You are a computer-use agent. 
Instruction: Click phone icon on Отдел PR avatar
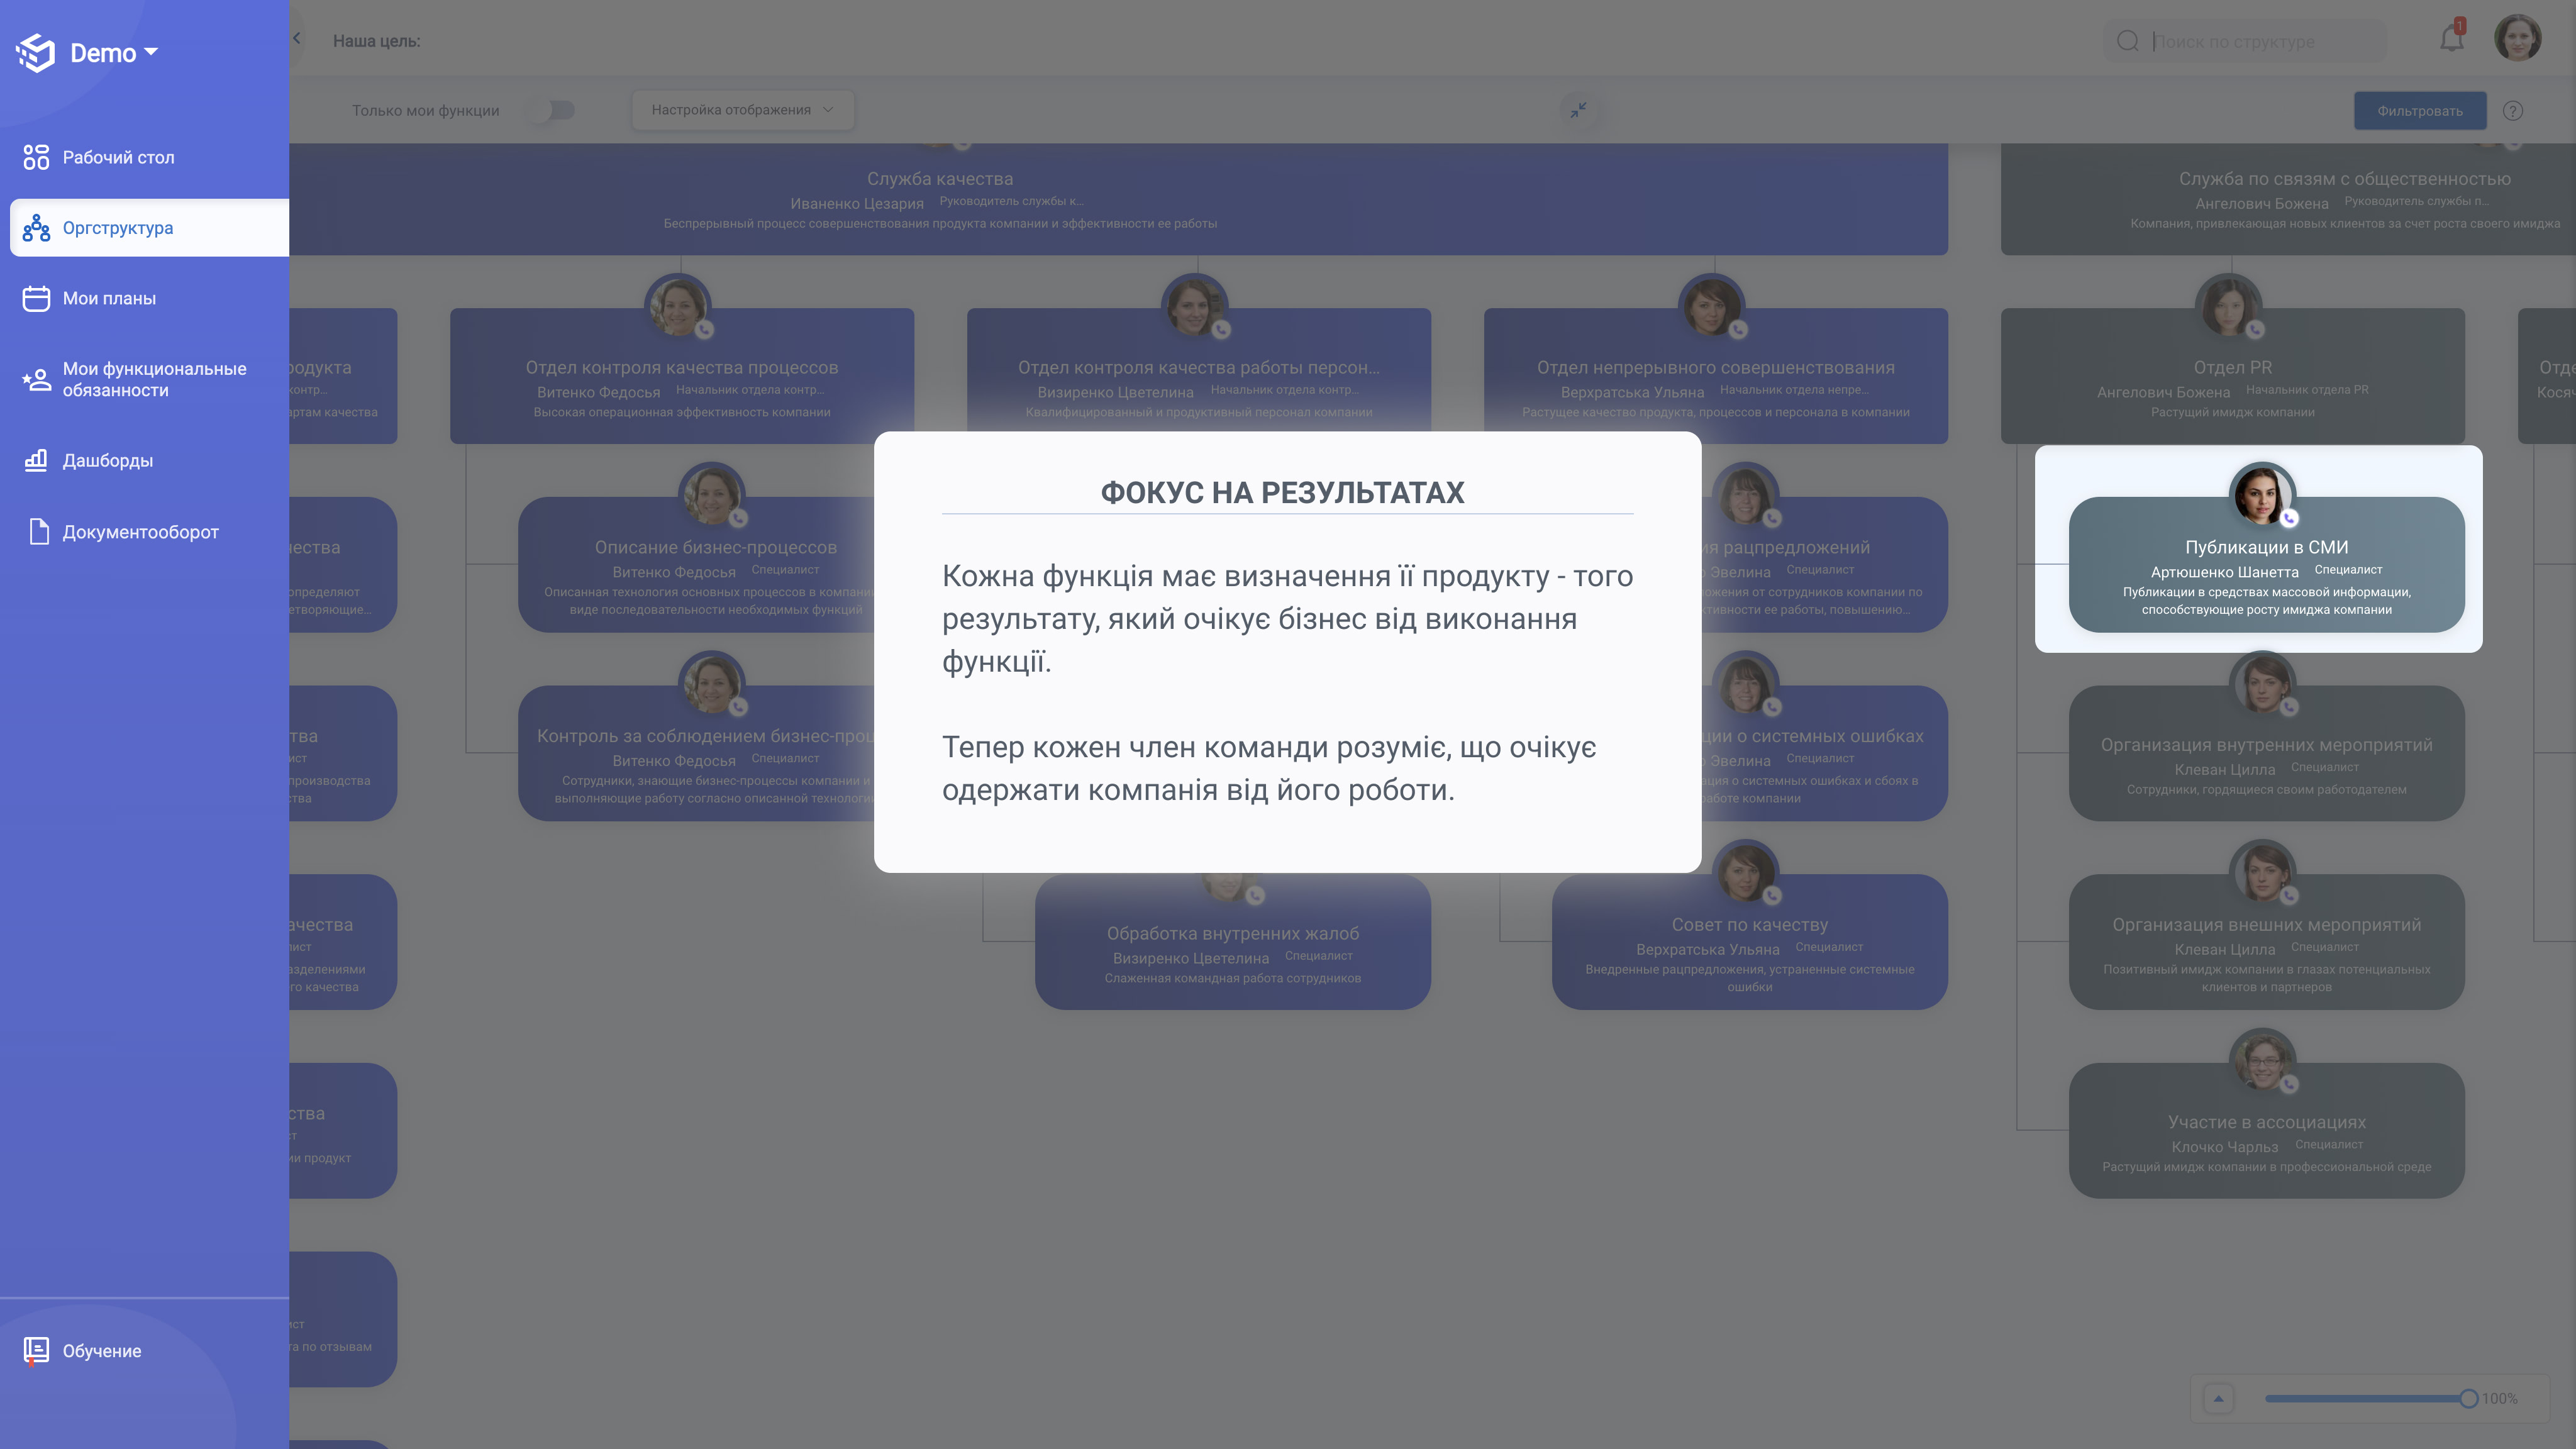coord(2255,330)
